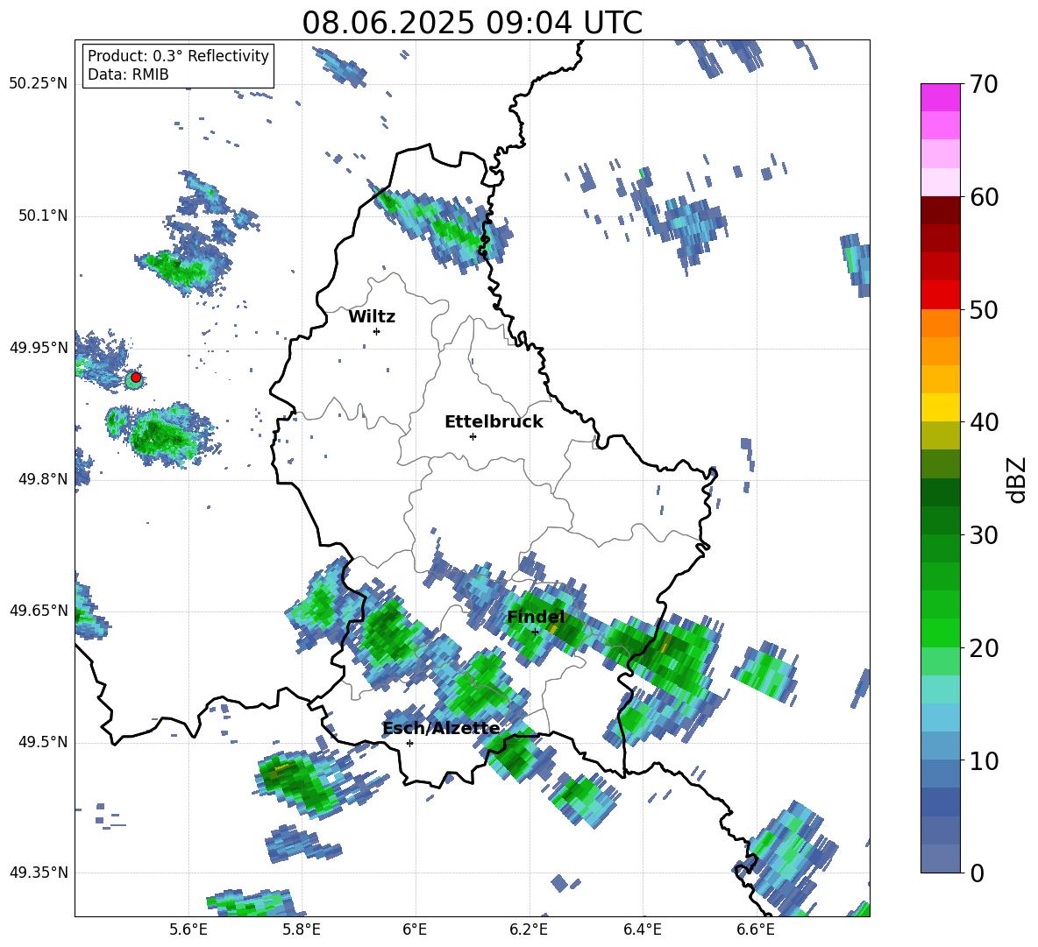The height and width of the screenshot is (947, 1038).
Task: Click the yellow colorbar segment above 40
Action: (940, 407)
